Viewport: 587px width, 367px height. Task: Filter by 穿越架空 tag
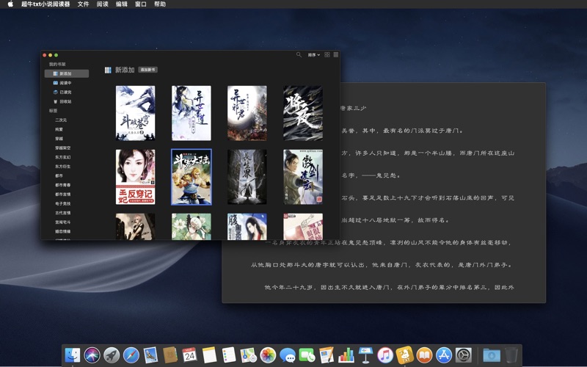63,148
